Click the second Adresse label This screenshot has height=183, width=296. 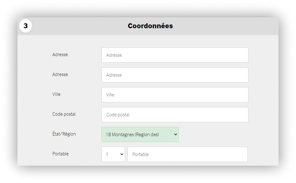[60, 74]
